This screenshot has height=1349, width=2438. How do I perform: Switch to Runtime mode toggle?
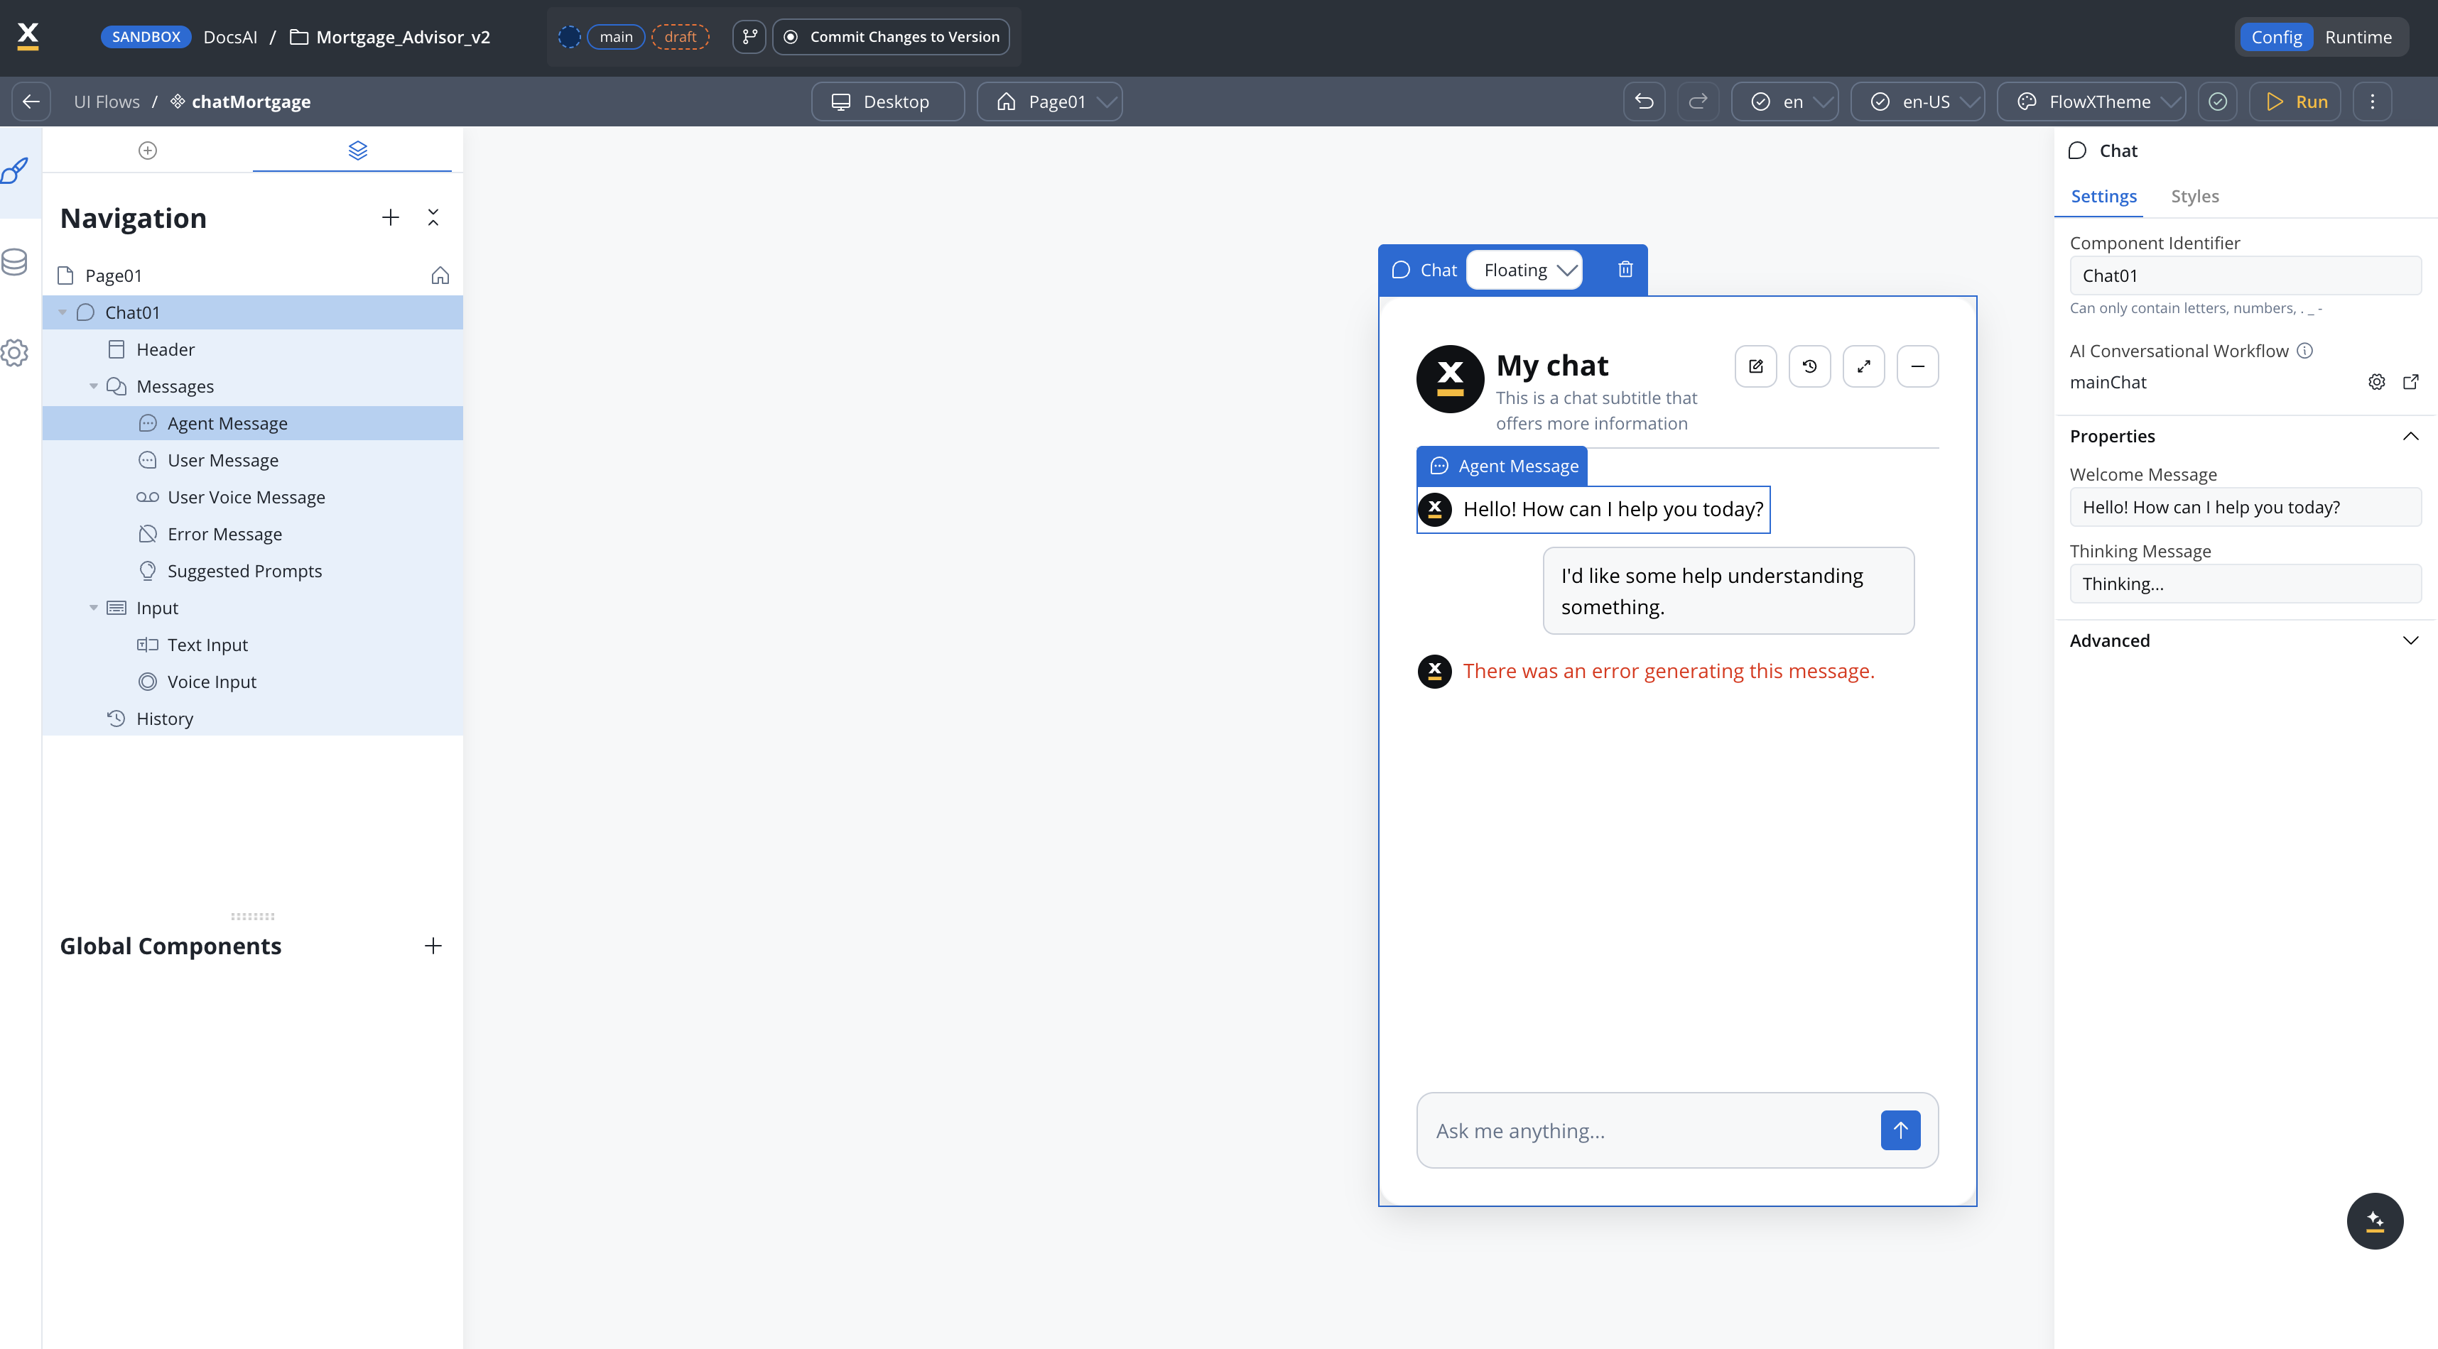pyautogui.click(x=2358, y=37)
